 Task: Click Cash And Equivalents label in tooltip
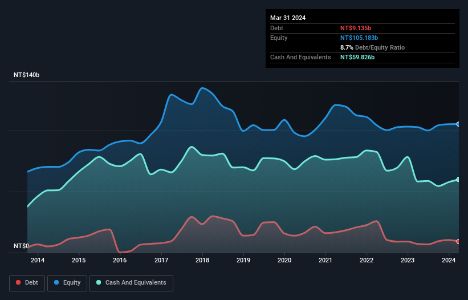[x=300, y=57]
